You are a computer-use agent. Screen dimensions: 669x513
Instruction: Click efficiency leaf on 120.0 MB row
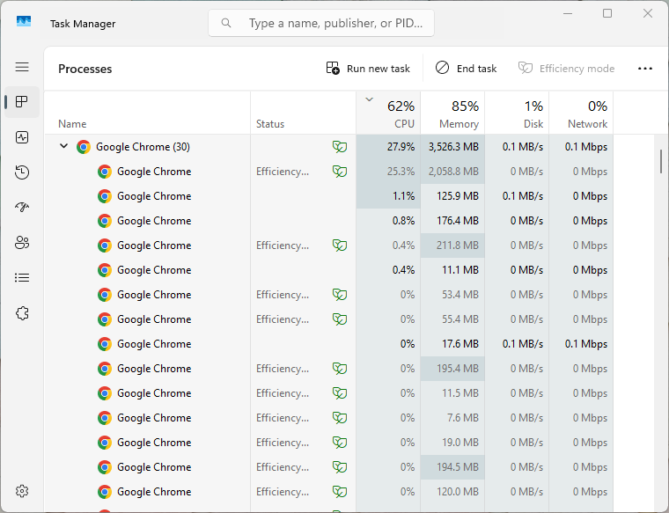[340, 492]
